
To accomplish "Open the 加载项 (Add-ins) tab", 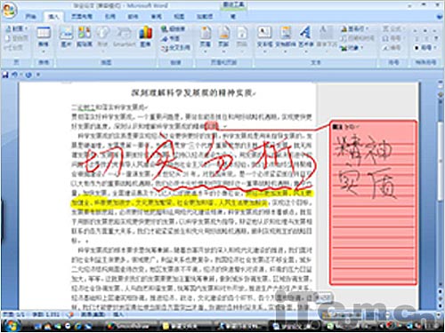I will coord(205,17).
